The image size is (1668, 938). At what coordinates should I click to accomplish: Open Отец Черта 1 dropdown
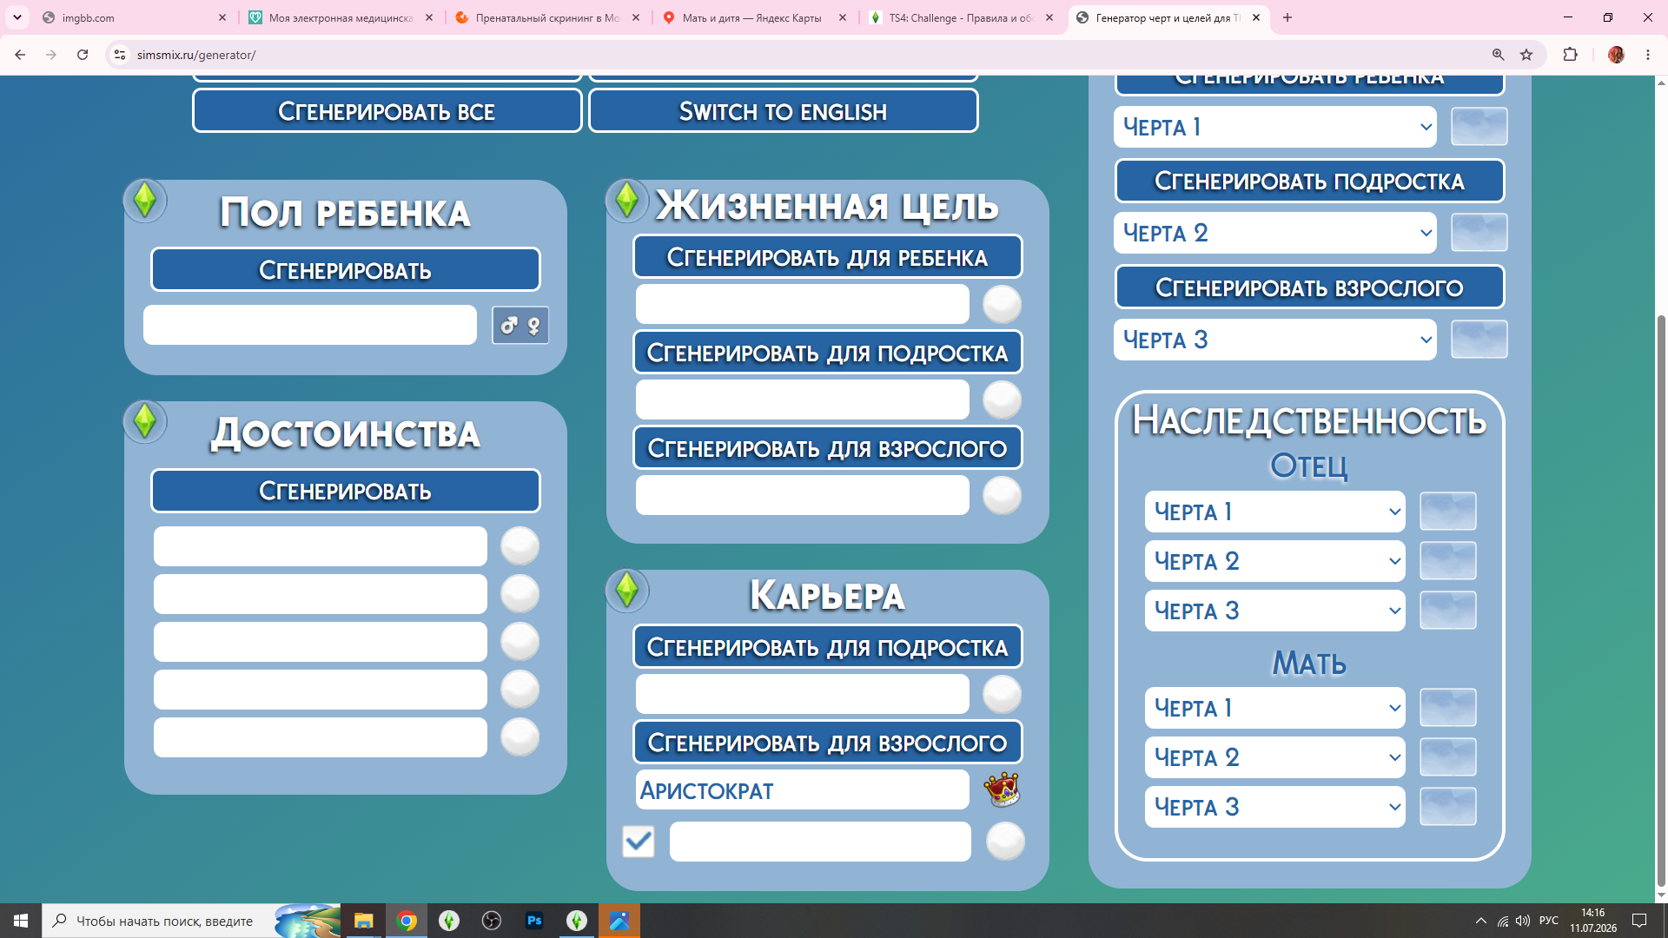(1275, 512)
